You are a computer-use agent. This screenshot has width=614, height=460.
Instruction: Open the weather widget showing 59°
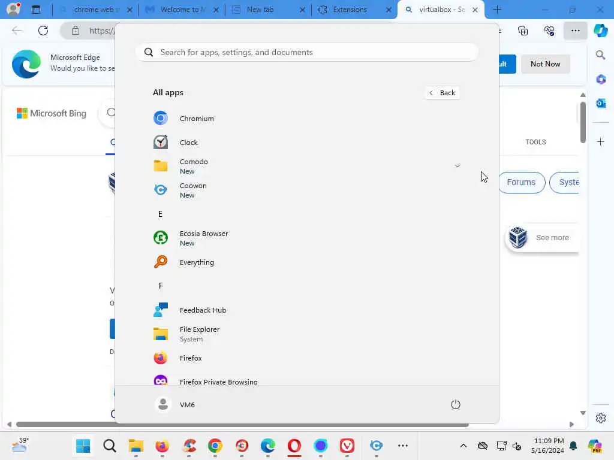[x=20, y=445]
